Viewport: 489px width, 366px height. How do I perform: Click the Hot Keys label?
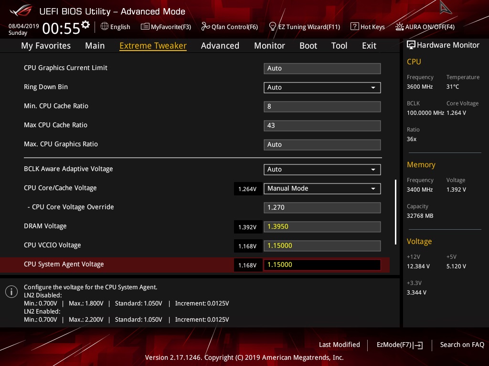372,27
